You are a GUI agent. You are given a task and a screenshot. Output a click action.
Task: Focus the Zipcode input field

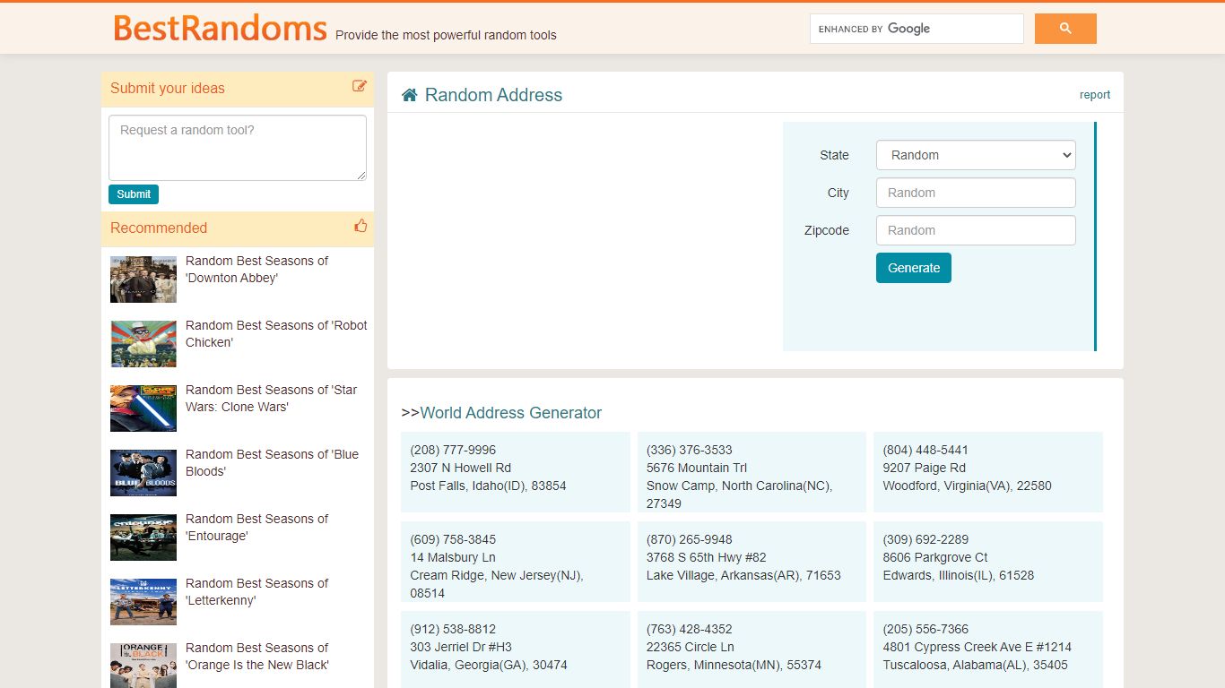point(976,230)
